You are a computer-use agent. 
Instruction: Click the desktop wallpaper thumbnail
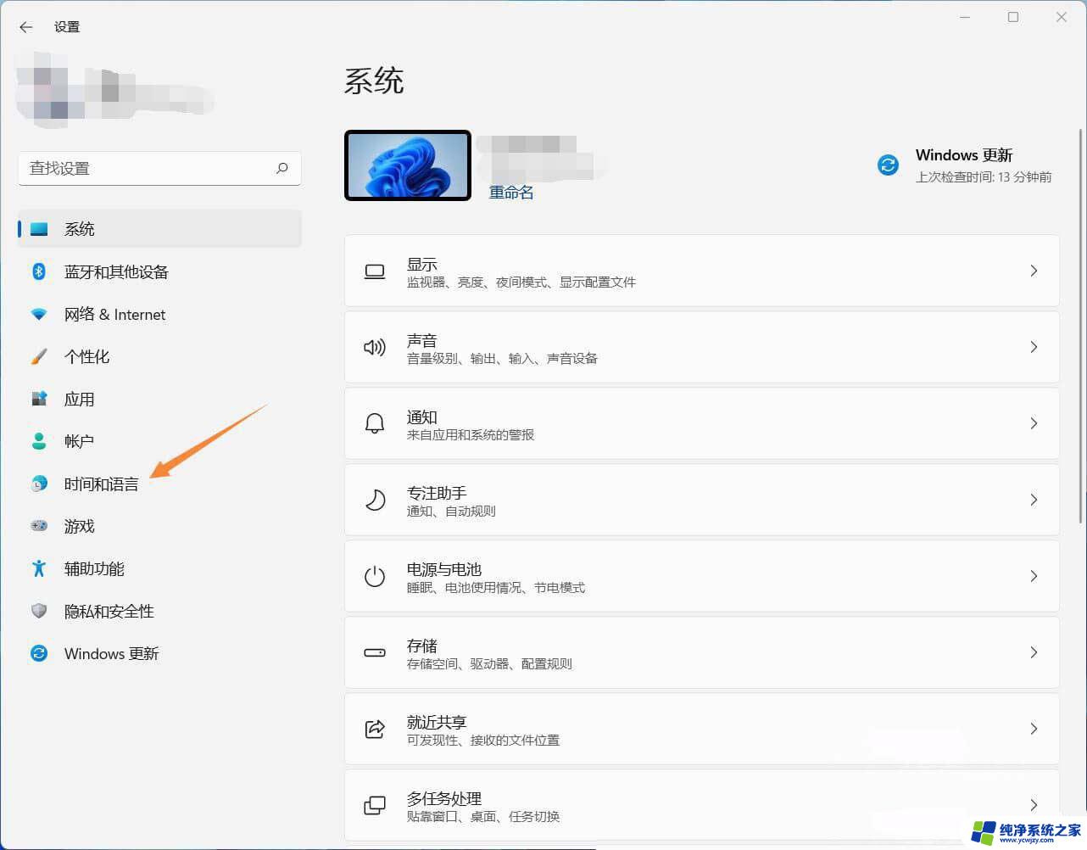click(408, 165)
